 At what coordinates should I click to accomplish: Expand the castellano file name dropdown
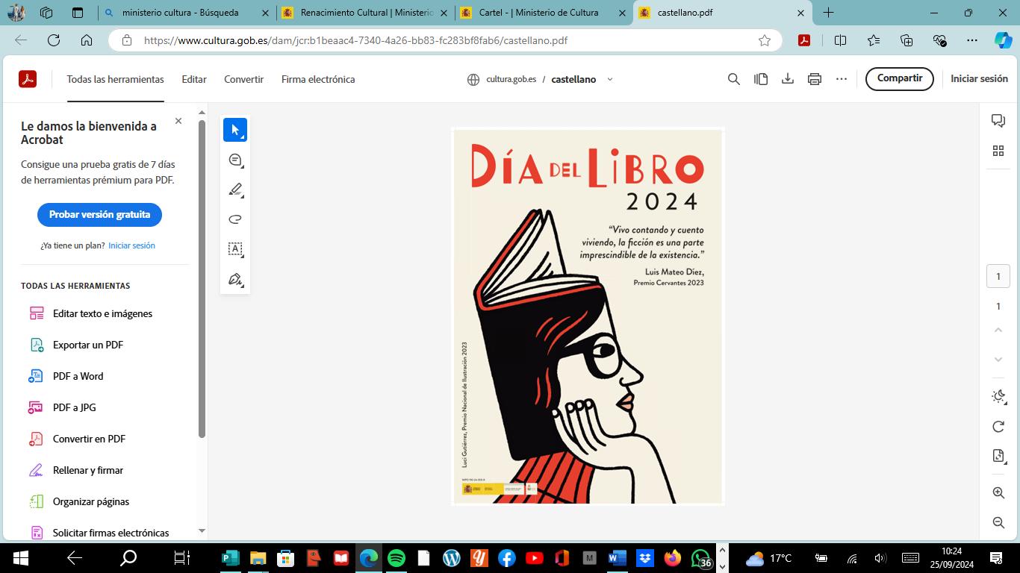tap(610, 79)
